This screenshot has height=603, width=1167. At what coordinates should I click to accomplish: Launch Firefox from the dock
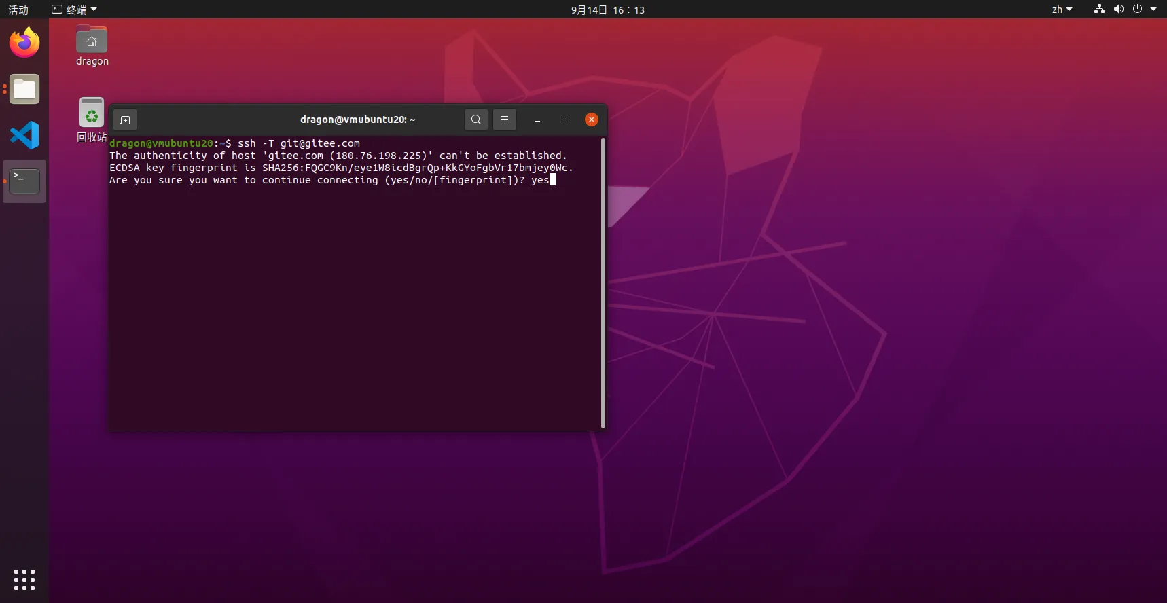[x=24, y=43]
